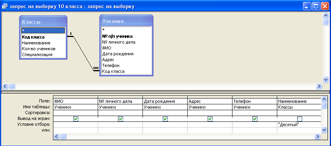Select Код класса field in Классы table
This screenshot has height=146, width=331.
pos(43,37)
